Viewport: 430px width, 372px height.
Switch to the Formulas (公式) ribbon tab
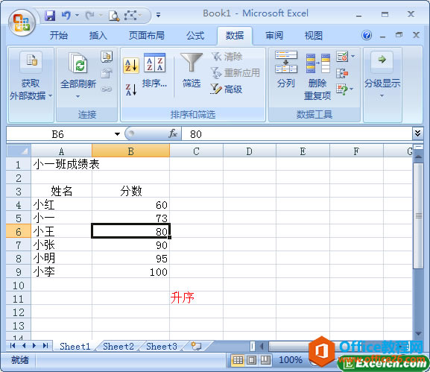[x=195, y=36]
